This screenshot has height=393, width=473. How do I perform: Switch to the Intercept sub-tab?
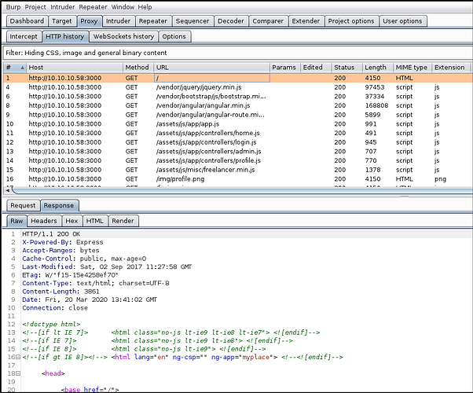click(x=24, y=36)
